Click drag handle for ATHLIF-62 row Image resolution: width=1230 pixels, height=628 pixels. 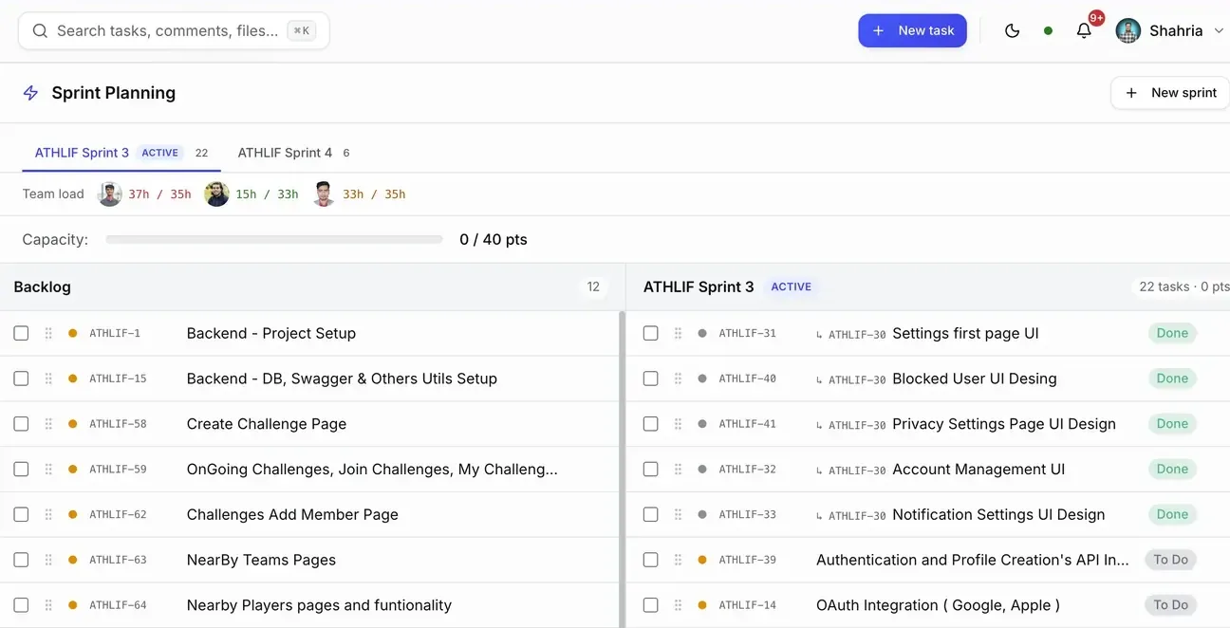pos(48,514)
